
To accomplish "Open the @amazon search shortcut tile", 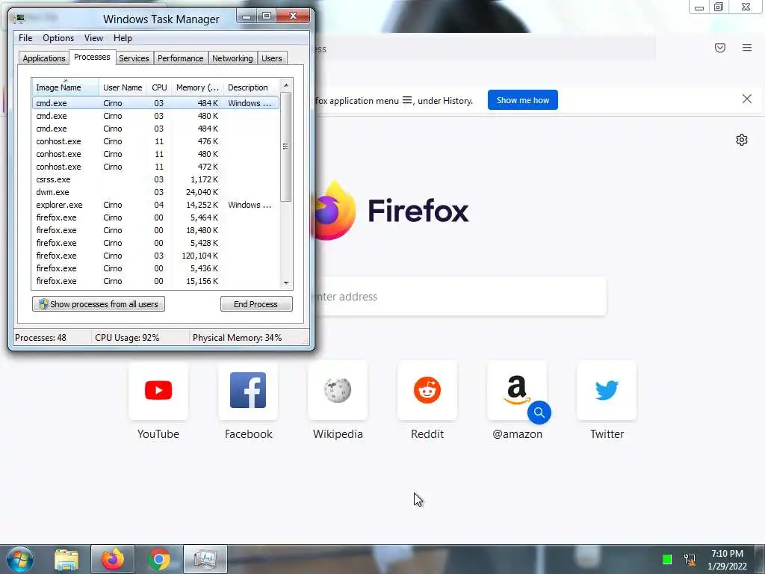I will (x=517, y=390).
